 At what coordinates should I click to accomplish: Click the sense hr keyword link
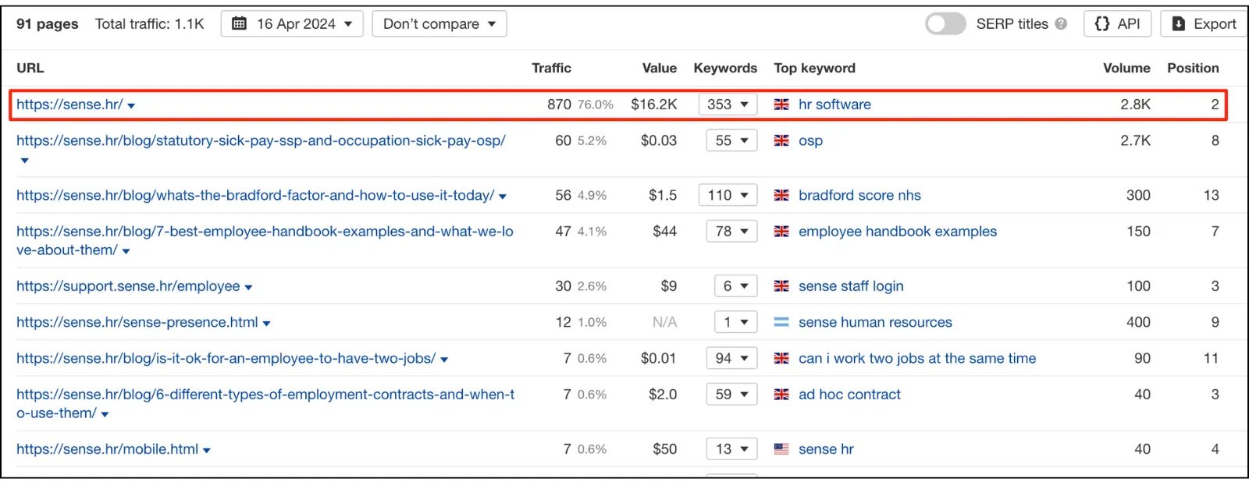(x=826, y=449)
